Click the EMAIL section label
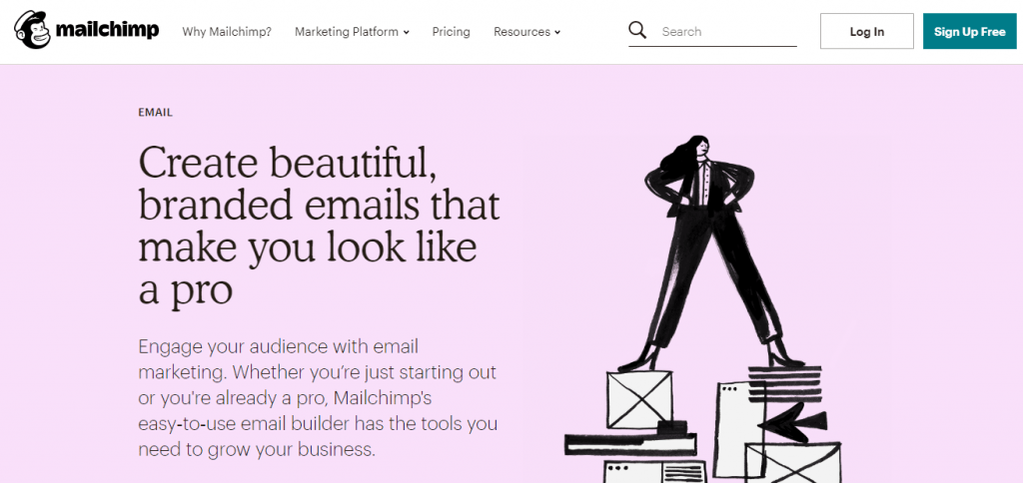Image resolution: width=1023 pixels, height=483 pixels. tap(155, 113)
